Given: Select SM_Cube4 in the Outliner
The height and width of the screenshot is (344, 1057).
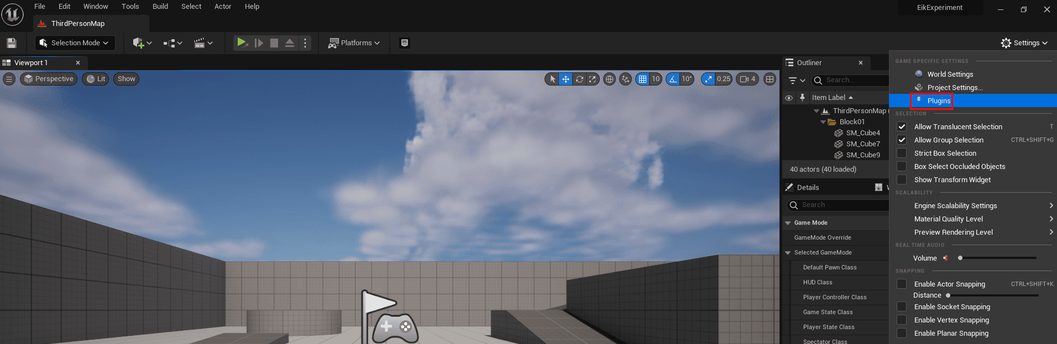Looking at the screenshot, I should [x=863, y=133].
